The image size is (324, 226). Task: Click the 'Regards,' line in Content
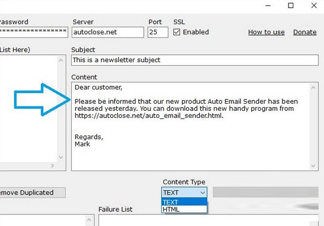(89, 137)
